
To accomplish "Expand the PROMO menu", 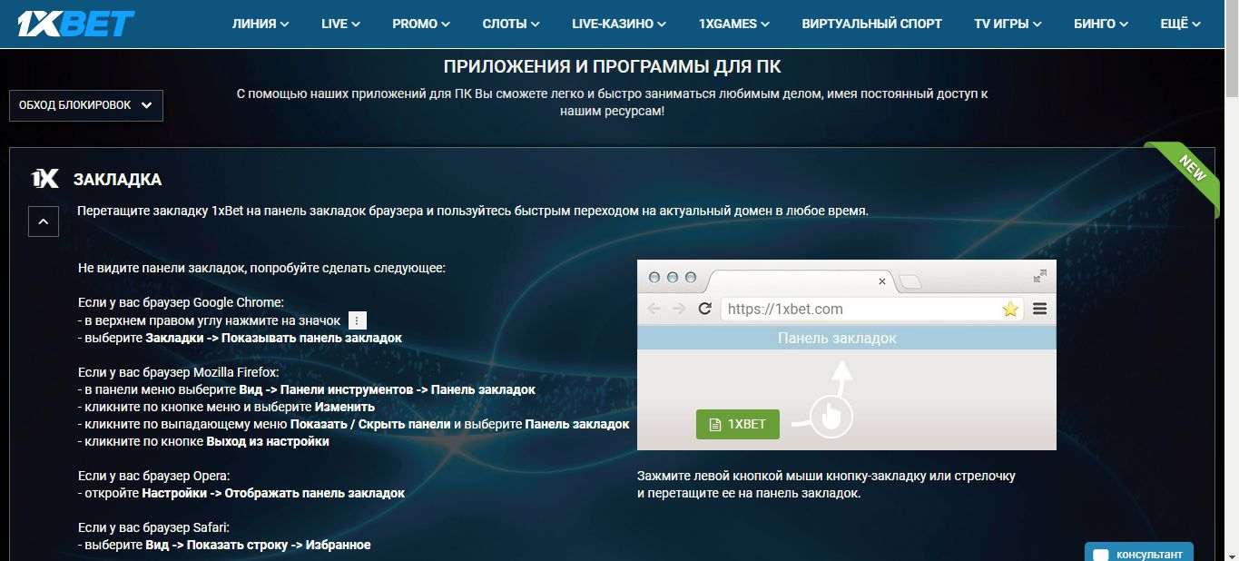I will coord(421,24).
